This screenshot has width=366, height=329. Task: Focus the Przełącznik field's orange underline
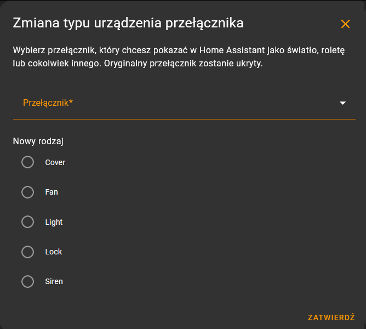click(x=184, y=119)
